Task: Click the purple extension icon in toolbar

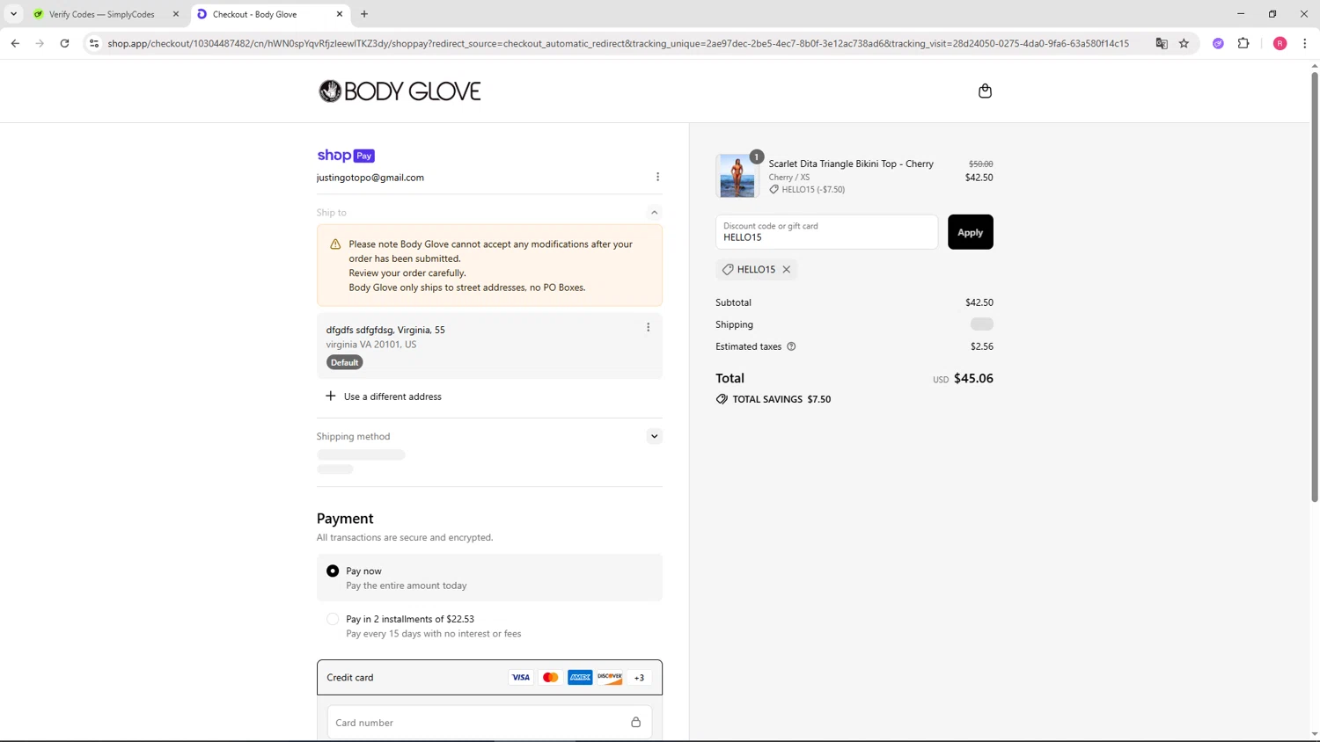Action: click(1218, 43)
